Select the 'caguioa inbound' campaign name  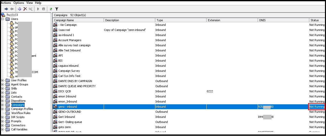point(68,66)
